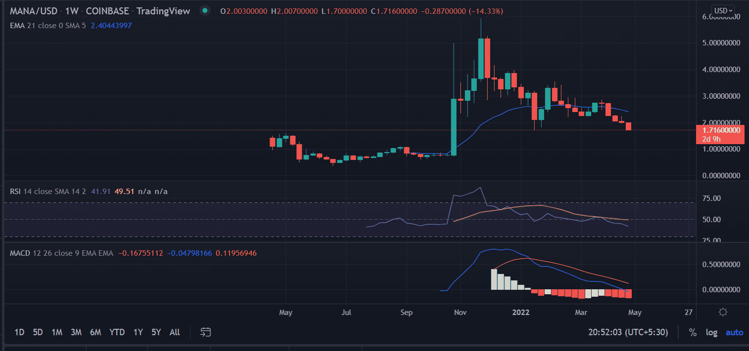Image resolution: width=749 pixels, height=351 pixels.
Task: Click the green market status dot
Action: [x=205, y=11]
